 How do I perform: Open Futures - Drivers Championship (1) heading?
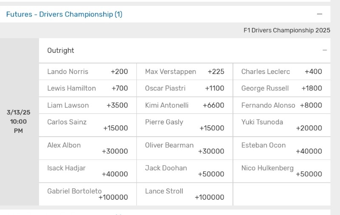point(64,14)
